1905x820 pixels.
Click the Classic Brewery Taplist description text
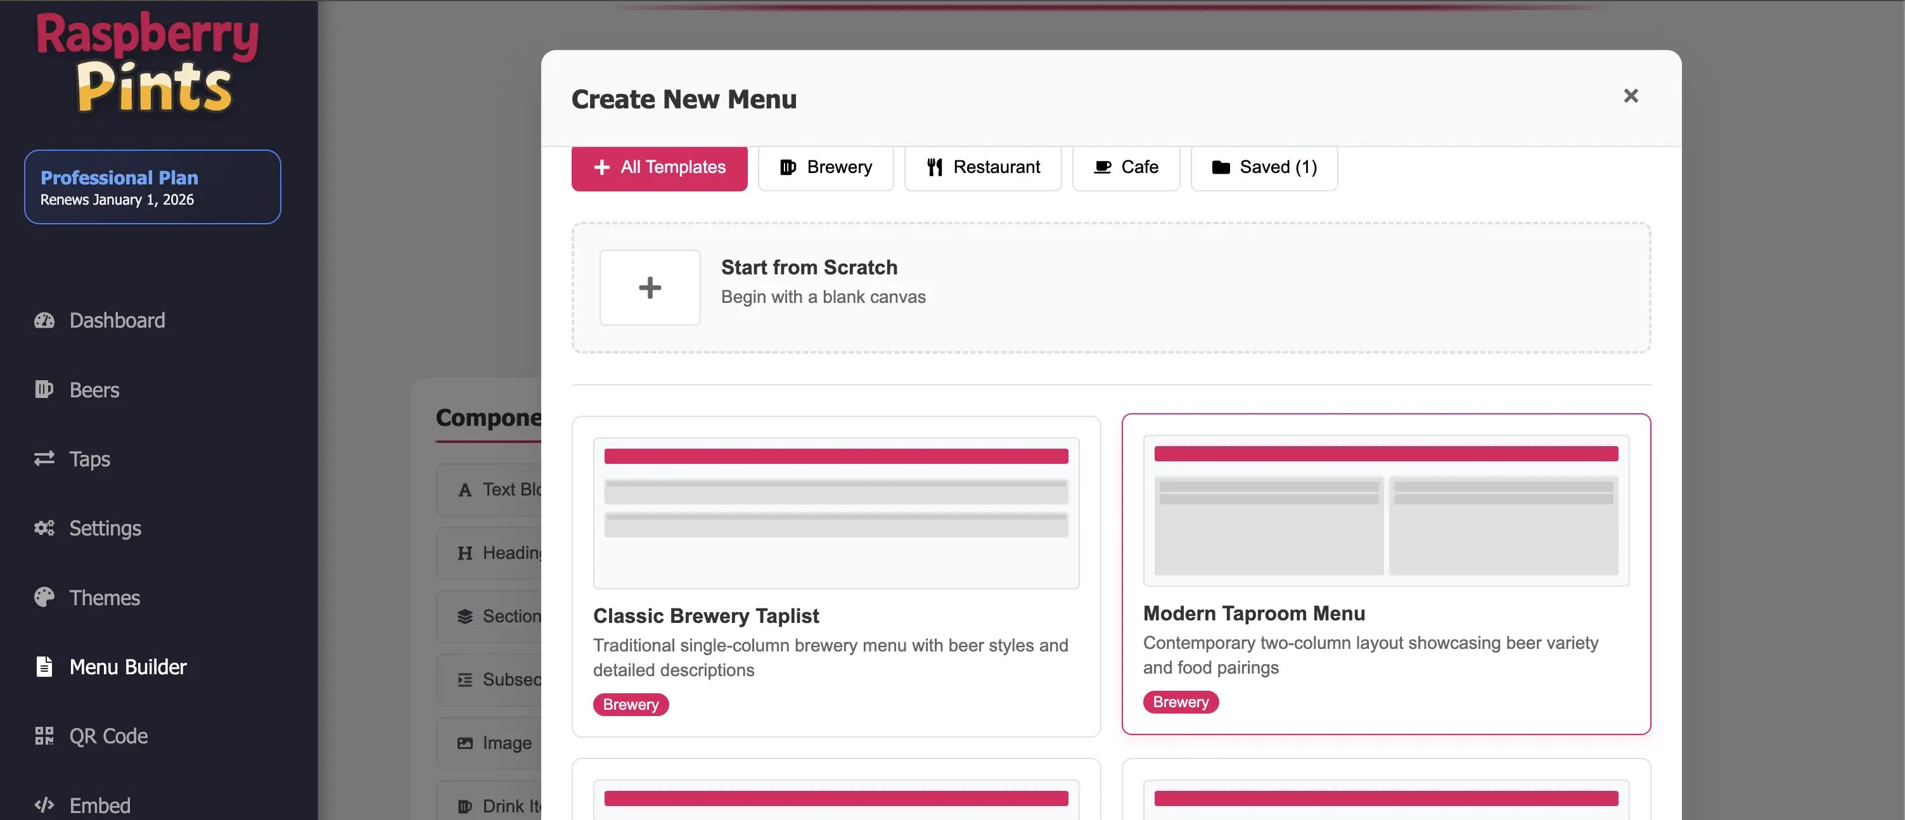[830, 657]
